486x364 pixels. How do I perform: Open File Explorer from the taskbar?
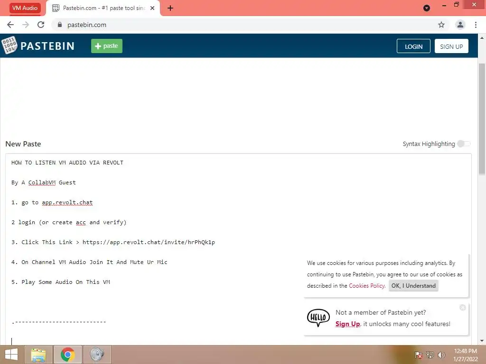click(x=38, y=355)
